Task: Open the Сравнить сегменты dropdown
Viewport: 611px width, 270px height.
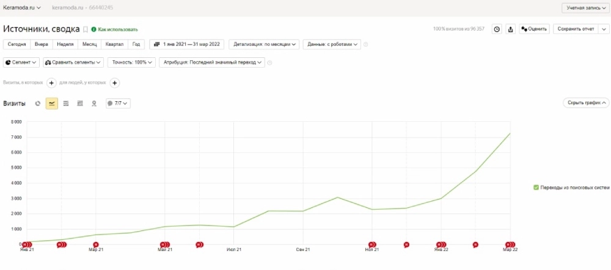Action: click(x=73, y=63)
